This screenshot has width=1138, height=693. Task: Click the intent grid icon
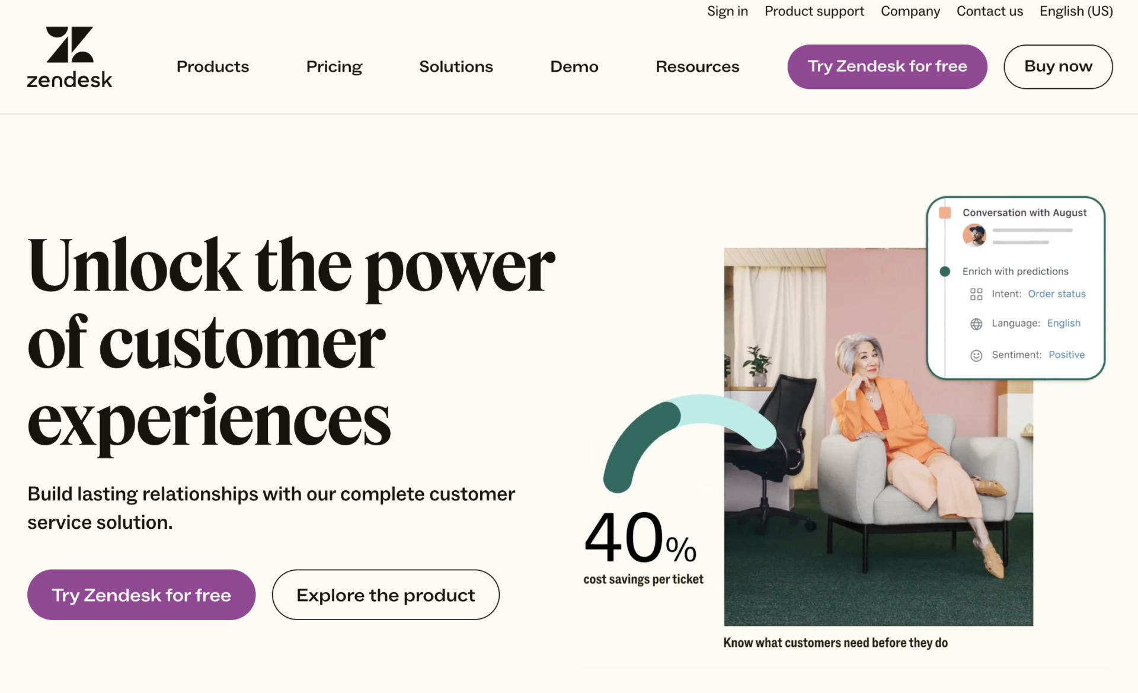(x=976, y=294)
